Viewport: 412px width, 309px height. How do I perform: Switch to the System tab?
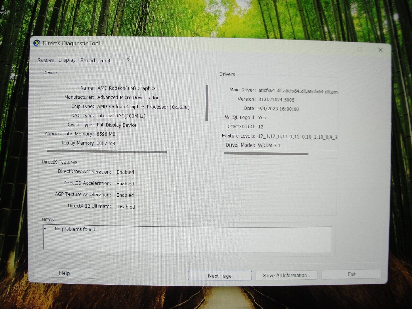coord(46,61)
